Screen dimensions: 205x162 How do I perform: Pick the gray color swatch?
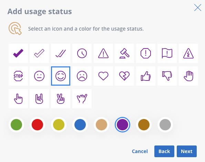[165, 125]
